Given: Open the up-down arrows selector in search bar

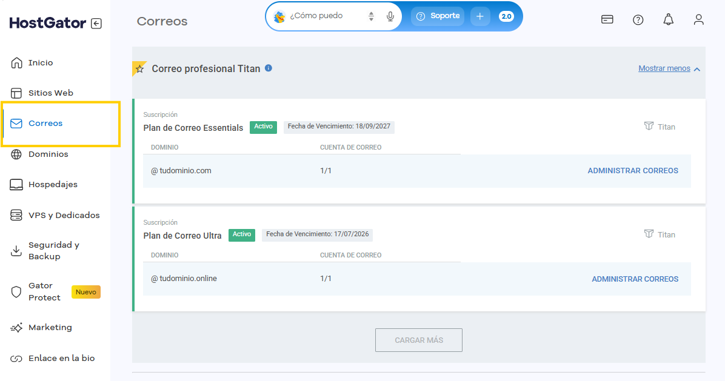Looking at the screenshot, I should pos(371,16).
